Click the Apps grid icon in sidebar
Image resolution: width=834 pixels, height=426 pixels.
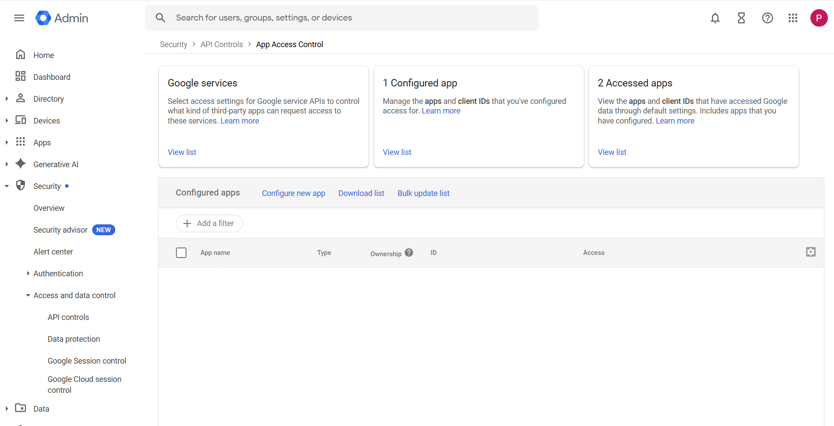[21, 142]
